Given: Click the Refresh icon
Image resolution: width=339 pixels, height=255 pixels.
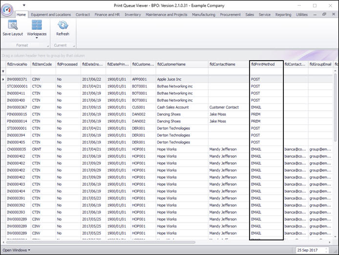Looking at the screenshot, I should pyautogui.click(x=63, y=26).
